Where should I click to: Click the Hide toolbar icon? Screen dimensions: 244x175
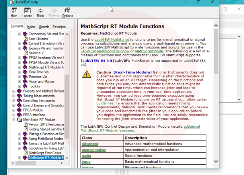pyautogui.click(x=14, y=11)
